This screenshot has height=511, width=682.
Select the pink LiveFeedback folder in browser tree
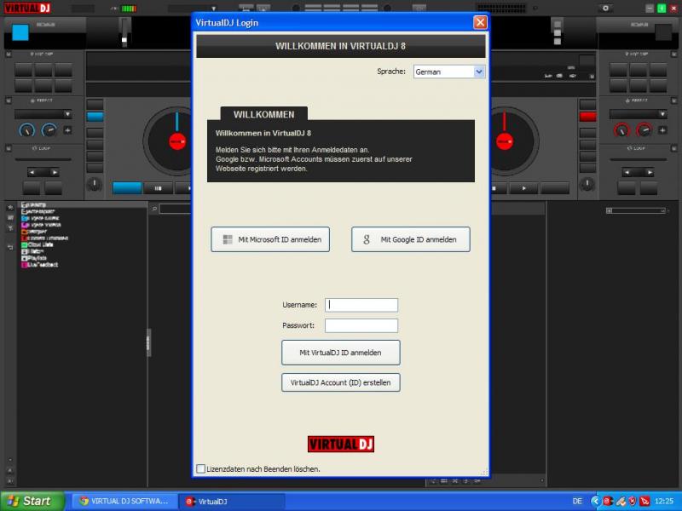39,265
